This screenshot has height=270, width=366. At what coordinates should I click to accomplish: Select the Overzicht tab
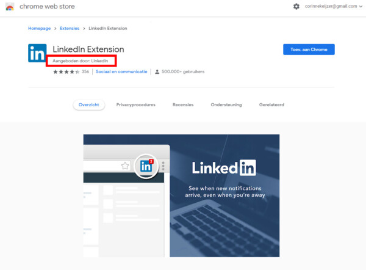89,104
